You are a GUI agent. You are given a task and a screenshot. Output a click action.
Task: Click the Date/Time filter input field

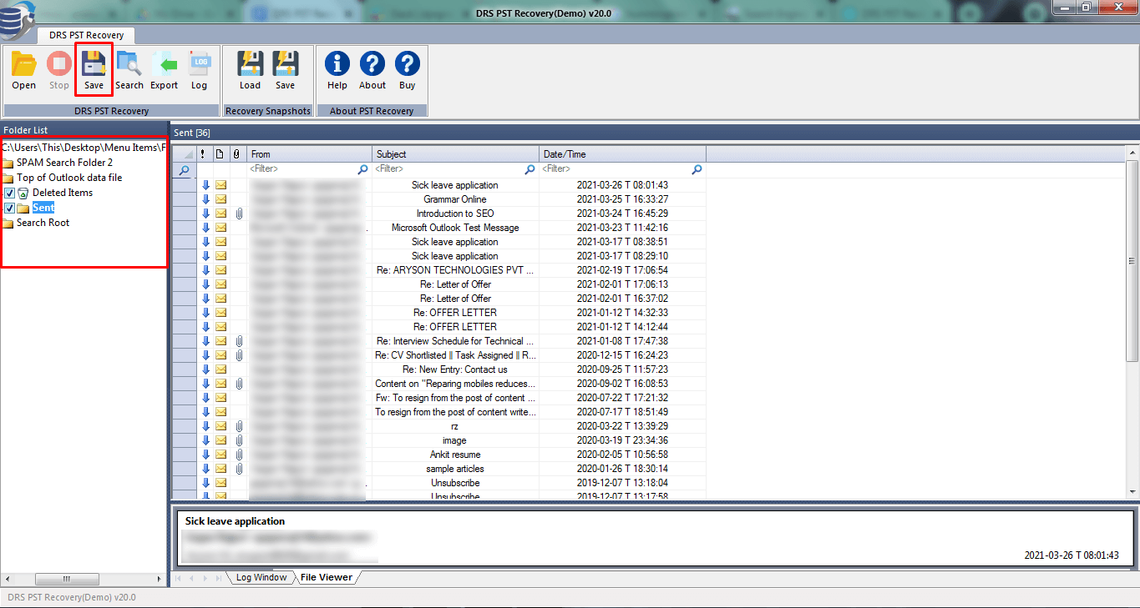coord(616,169)
